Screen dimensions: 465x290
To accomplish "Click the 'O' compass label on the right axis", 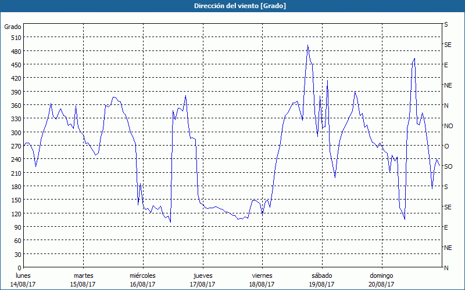I will 446,146.
